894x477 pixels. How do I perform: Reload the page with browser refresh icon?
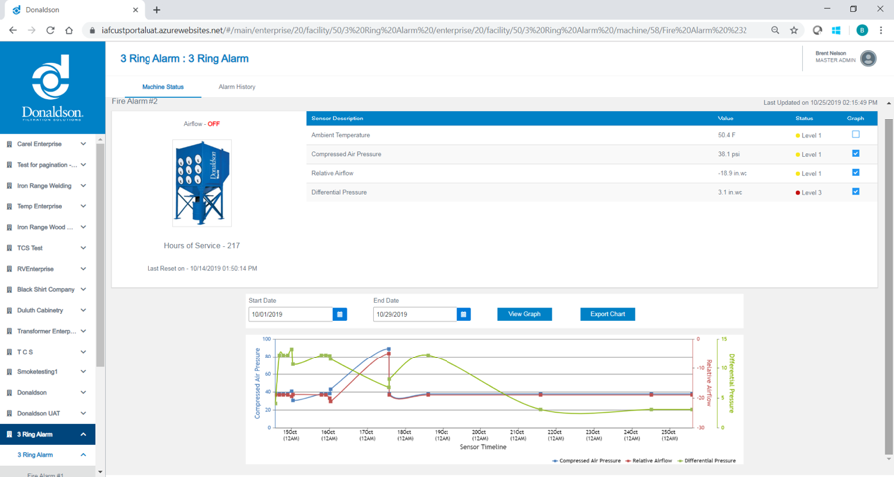pos(50,30)
